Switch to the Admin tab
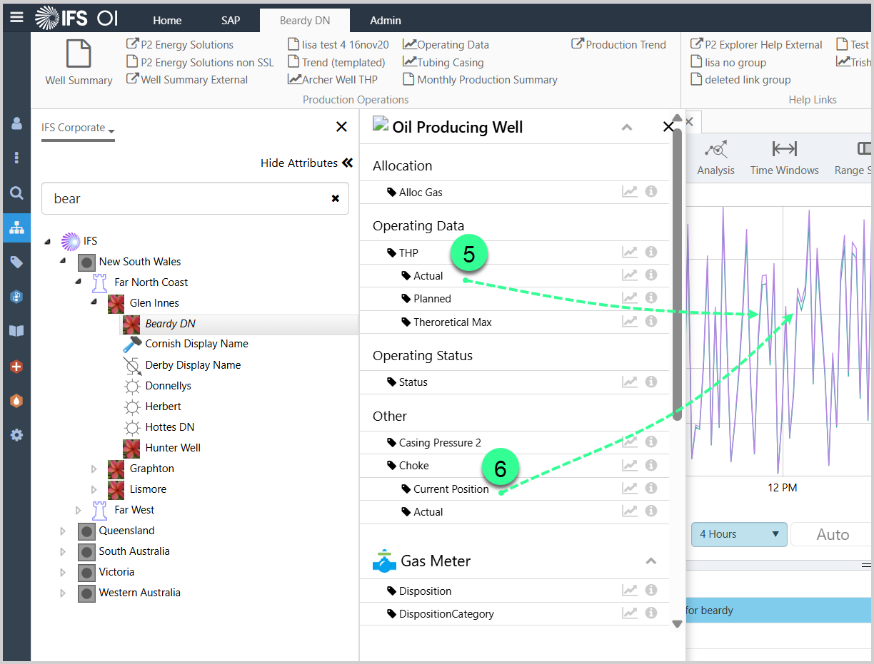The height and width of the screenshot is (664, 874). click(385, 20)
